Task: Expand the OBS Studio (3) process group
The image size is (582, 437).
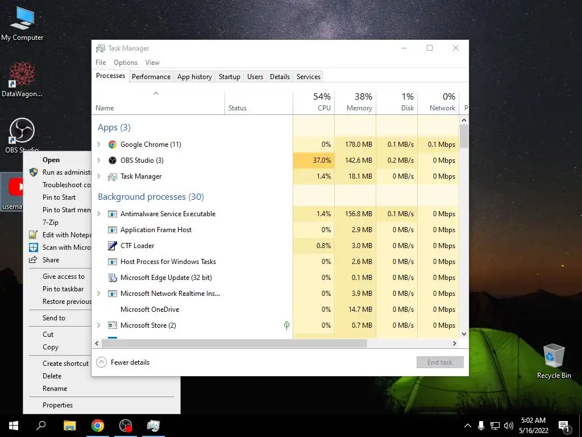Action: pyautogui.click(x=99, y=160)
